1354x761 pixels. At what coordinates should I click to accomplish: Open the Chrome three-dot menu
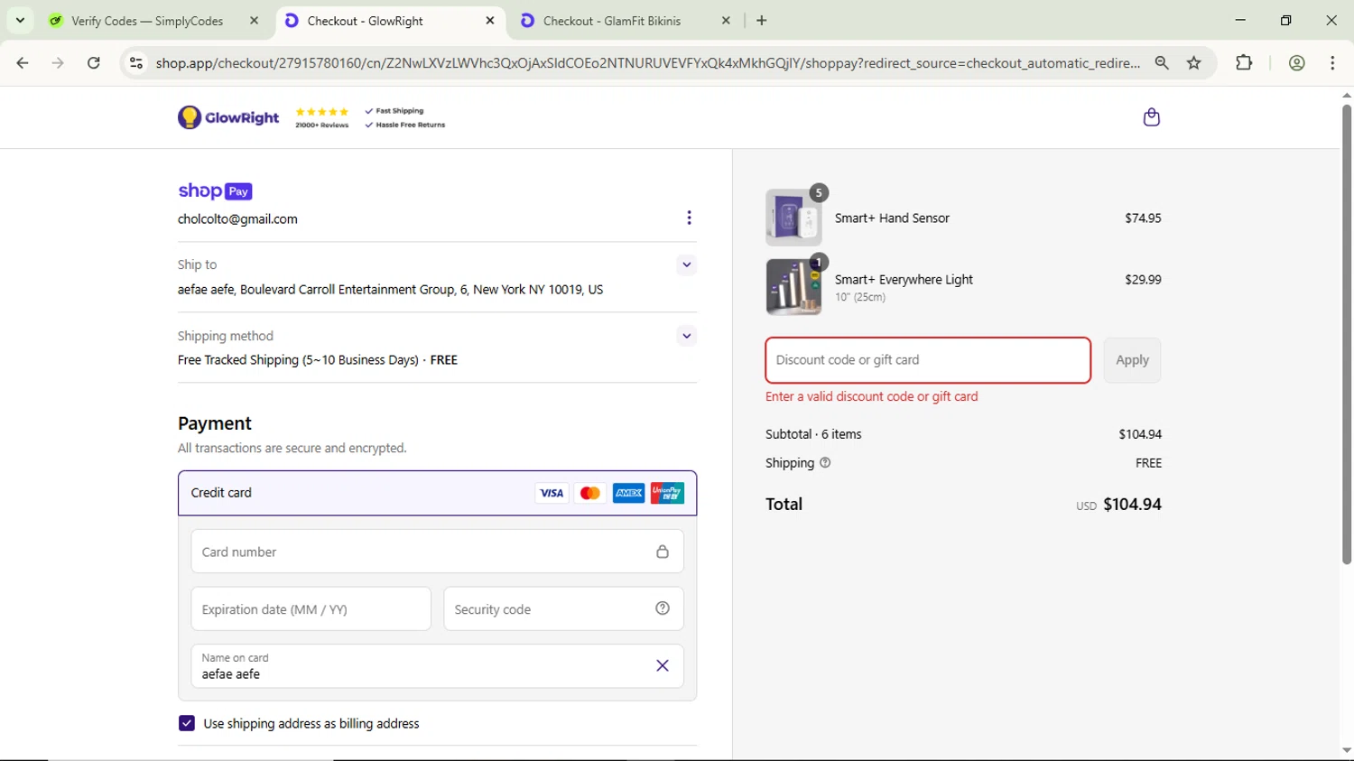(x=1332, y=63)
